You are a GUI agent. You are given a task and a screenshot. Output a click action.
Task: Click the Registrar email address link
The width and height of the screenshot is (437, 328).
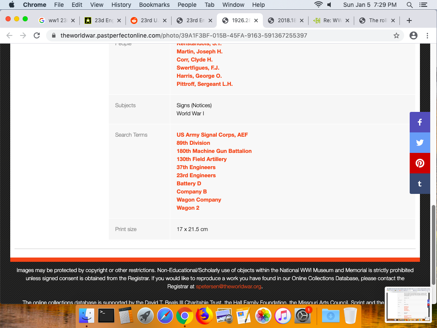(228, 287)
